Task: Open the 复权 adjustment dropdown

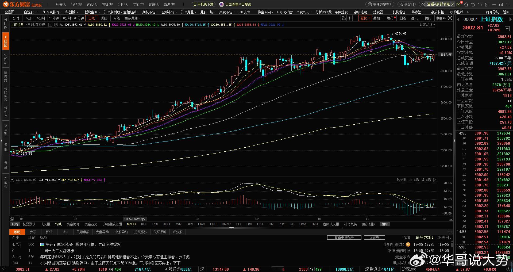Action: tap(365, 18)
